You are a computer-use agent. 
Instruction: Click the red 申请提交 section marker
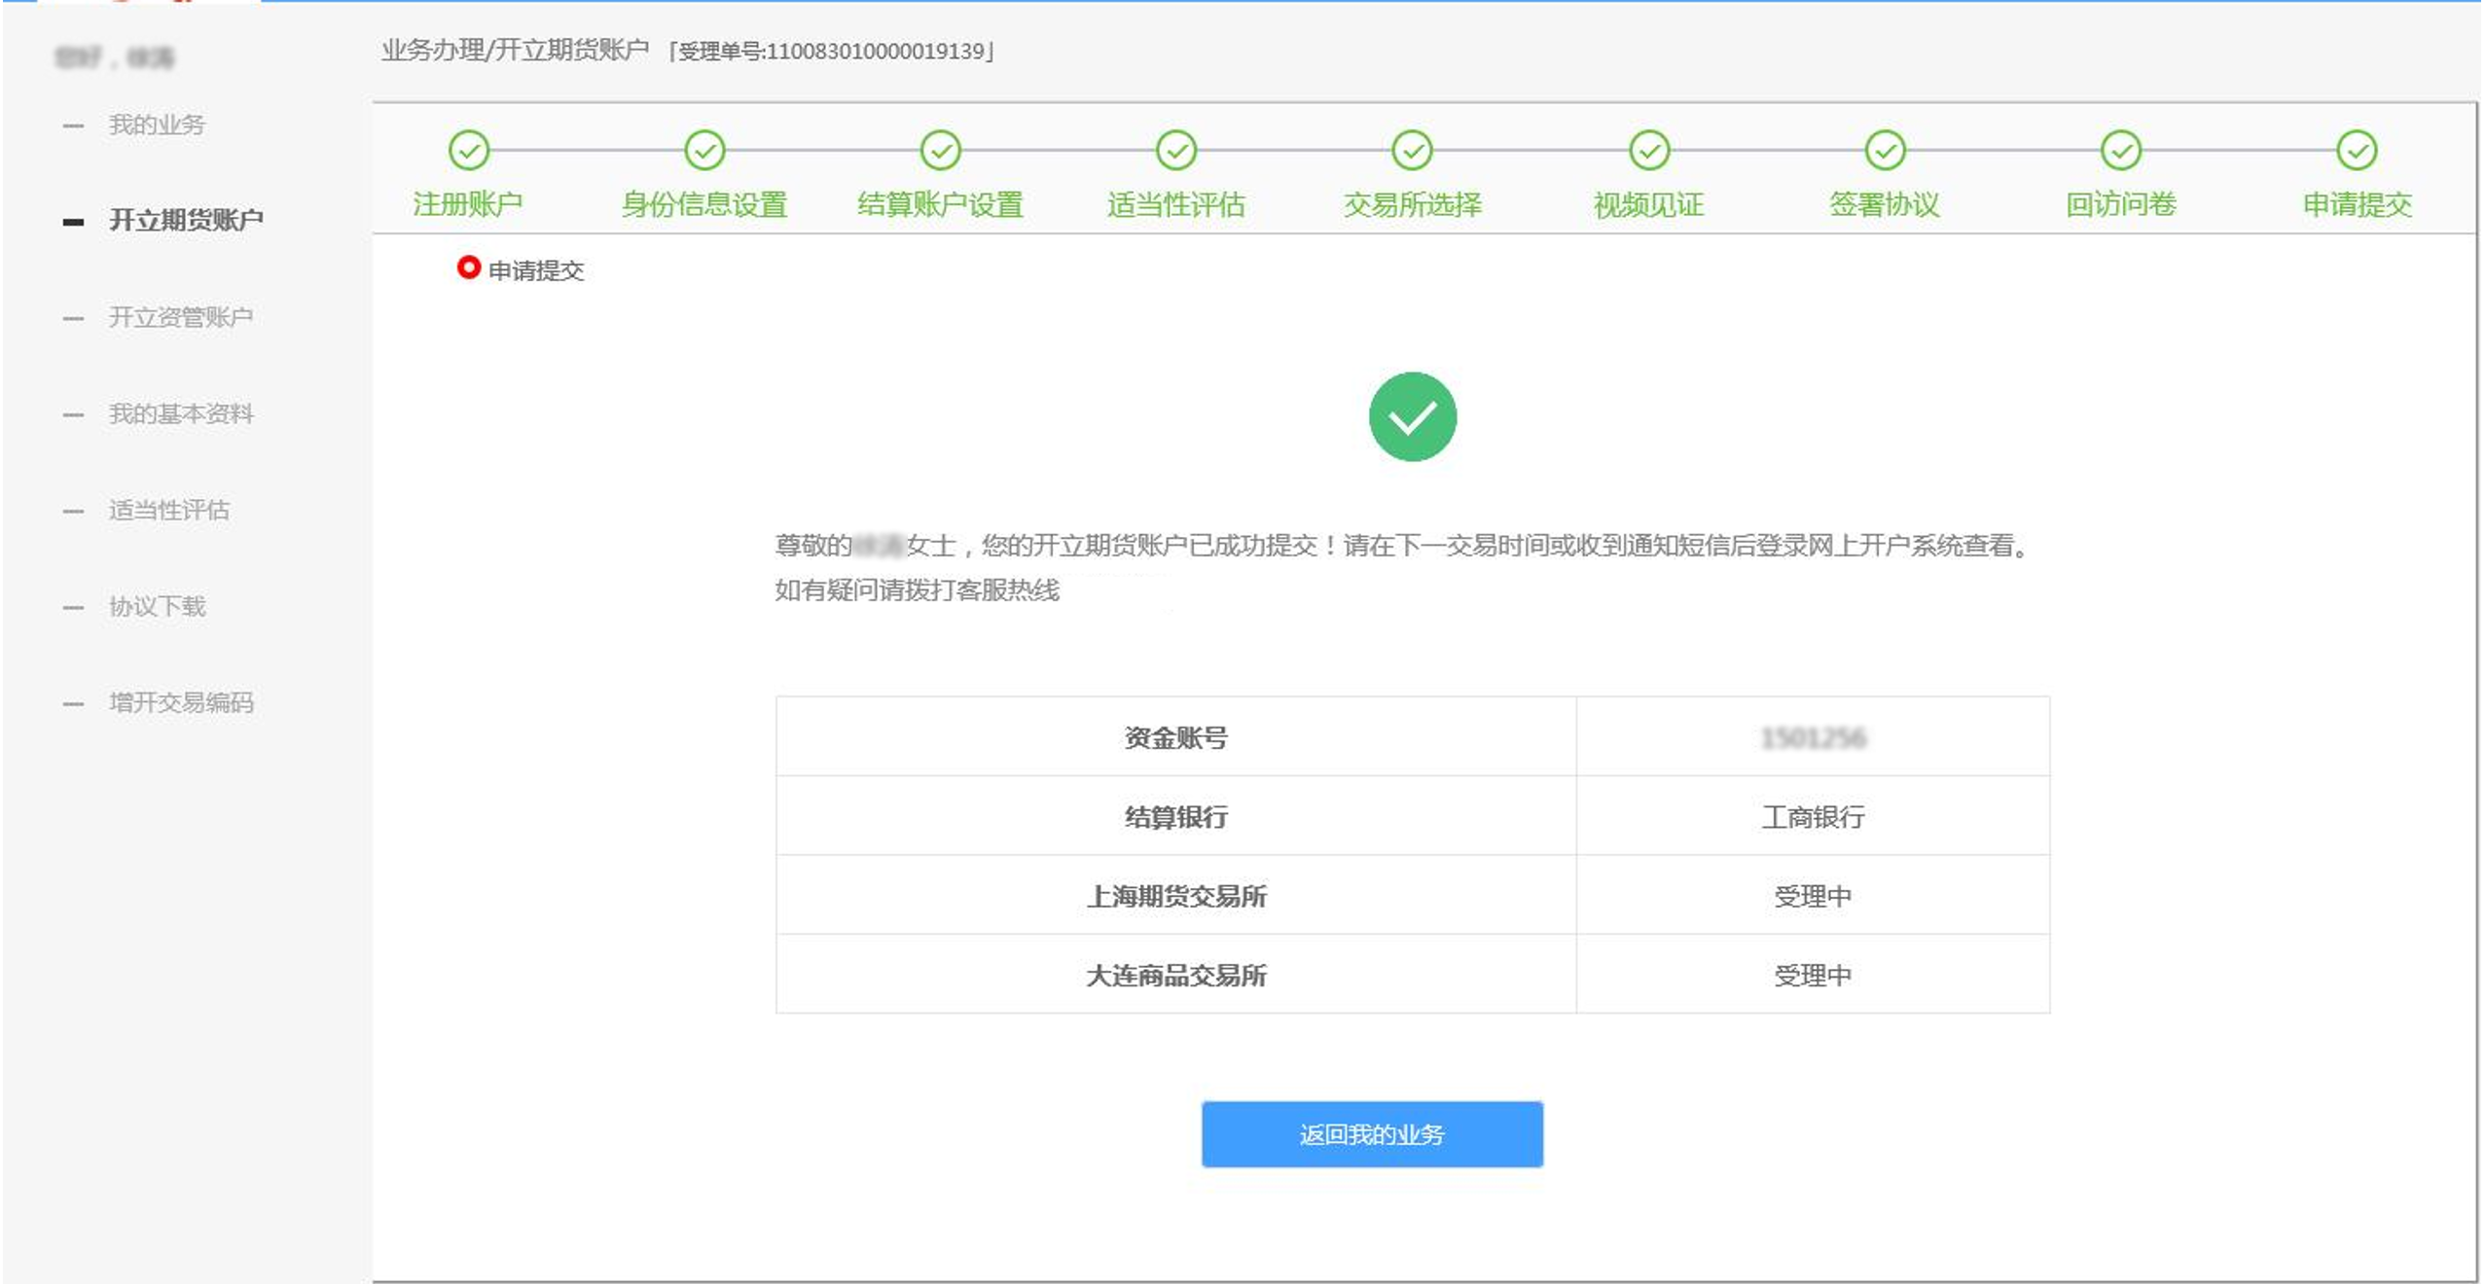468,267
